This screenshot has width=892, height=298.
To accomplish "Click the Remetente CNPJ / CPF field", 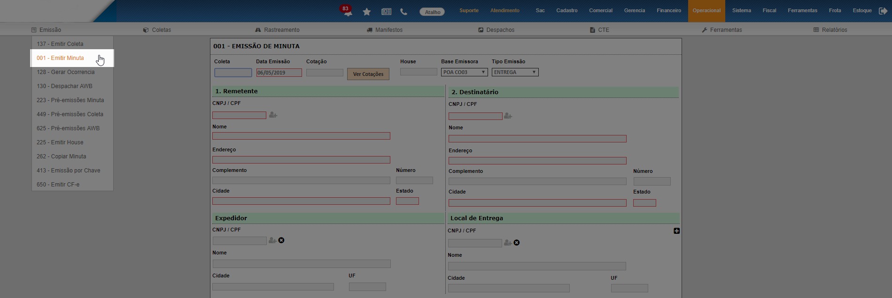I will 239,115.
